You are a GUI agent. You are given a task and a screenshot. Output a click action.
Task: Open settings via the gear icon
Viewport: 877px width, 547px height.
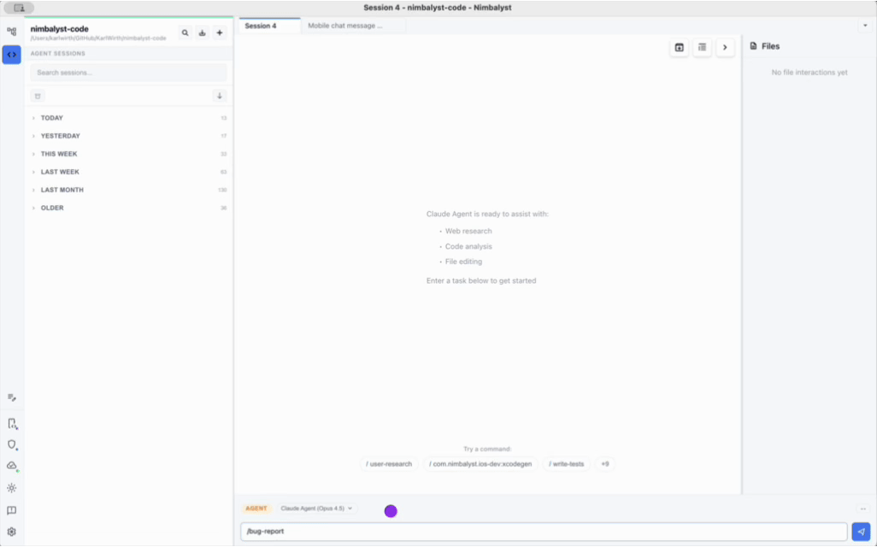pos(12,532)
